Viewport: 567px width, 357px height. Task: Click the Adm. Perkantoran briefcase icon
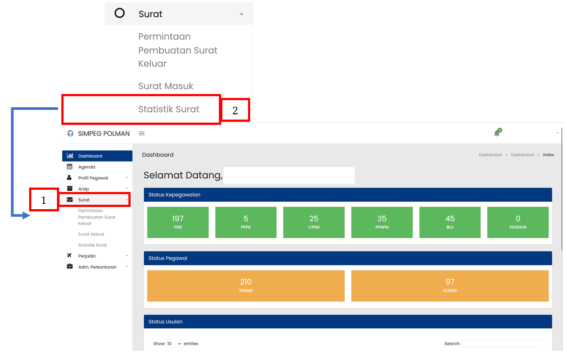tap(70, 267)
